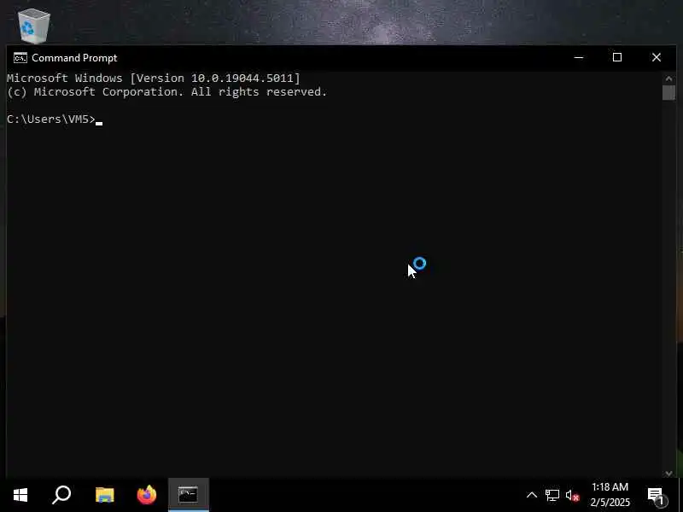683x512 pixels.
Task: Click the Command Prompt title bar icon
Action: tap(20, 58)
